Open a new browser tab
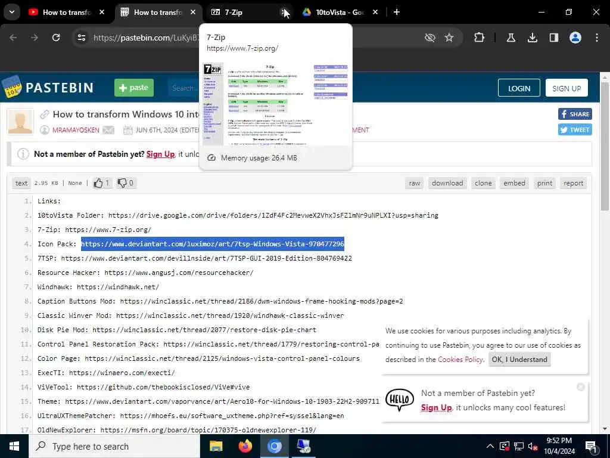Viewport: 610px width, 458px height. (x=396, y=12)
